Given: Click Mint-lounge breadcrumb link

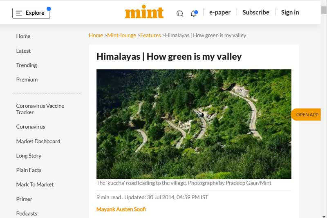Looking at the screenshot, I should 121,36.
